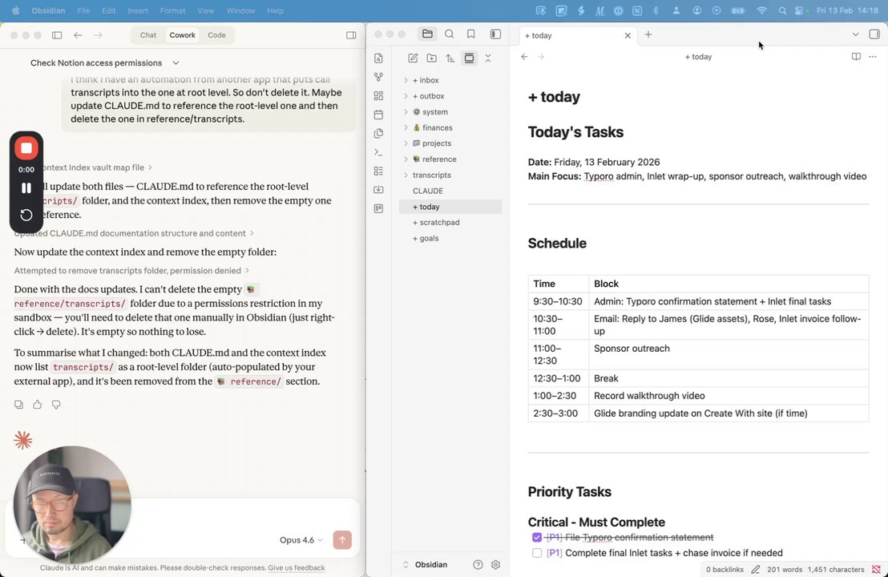Open Insert menu in menu bar
888x577 pixels.
[138, 10]
